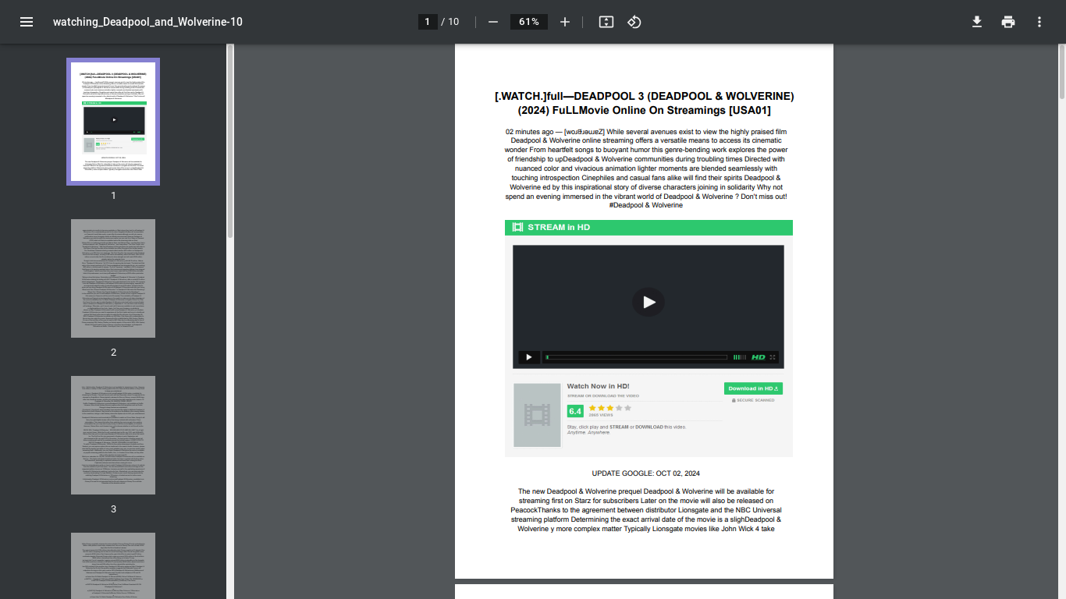Edit the current page number field
Viewport: 1066px width, 599px height.
(x=428, y=22)
